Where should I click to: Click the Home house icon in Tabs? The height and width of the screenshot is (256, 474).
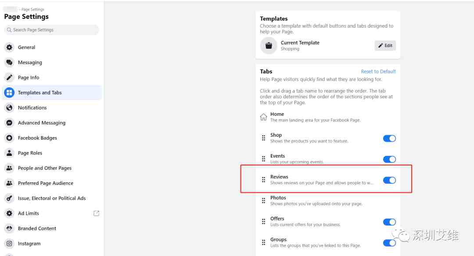[264, 117]
